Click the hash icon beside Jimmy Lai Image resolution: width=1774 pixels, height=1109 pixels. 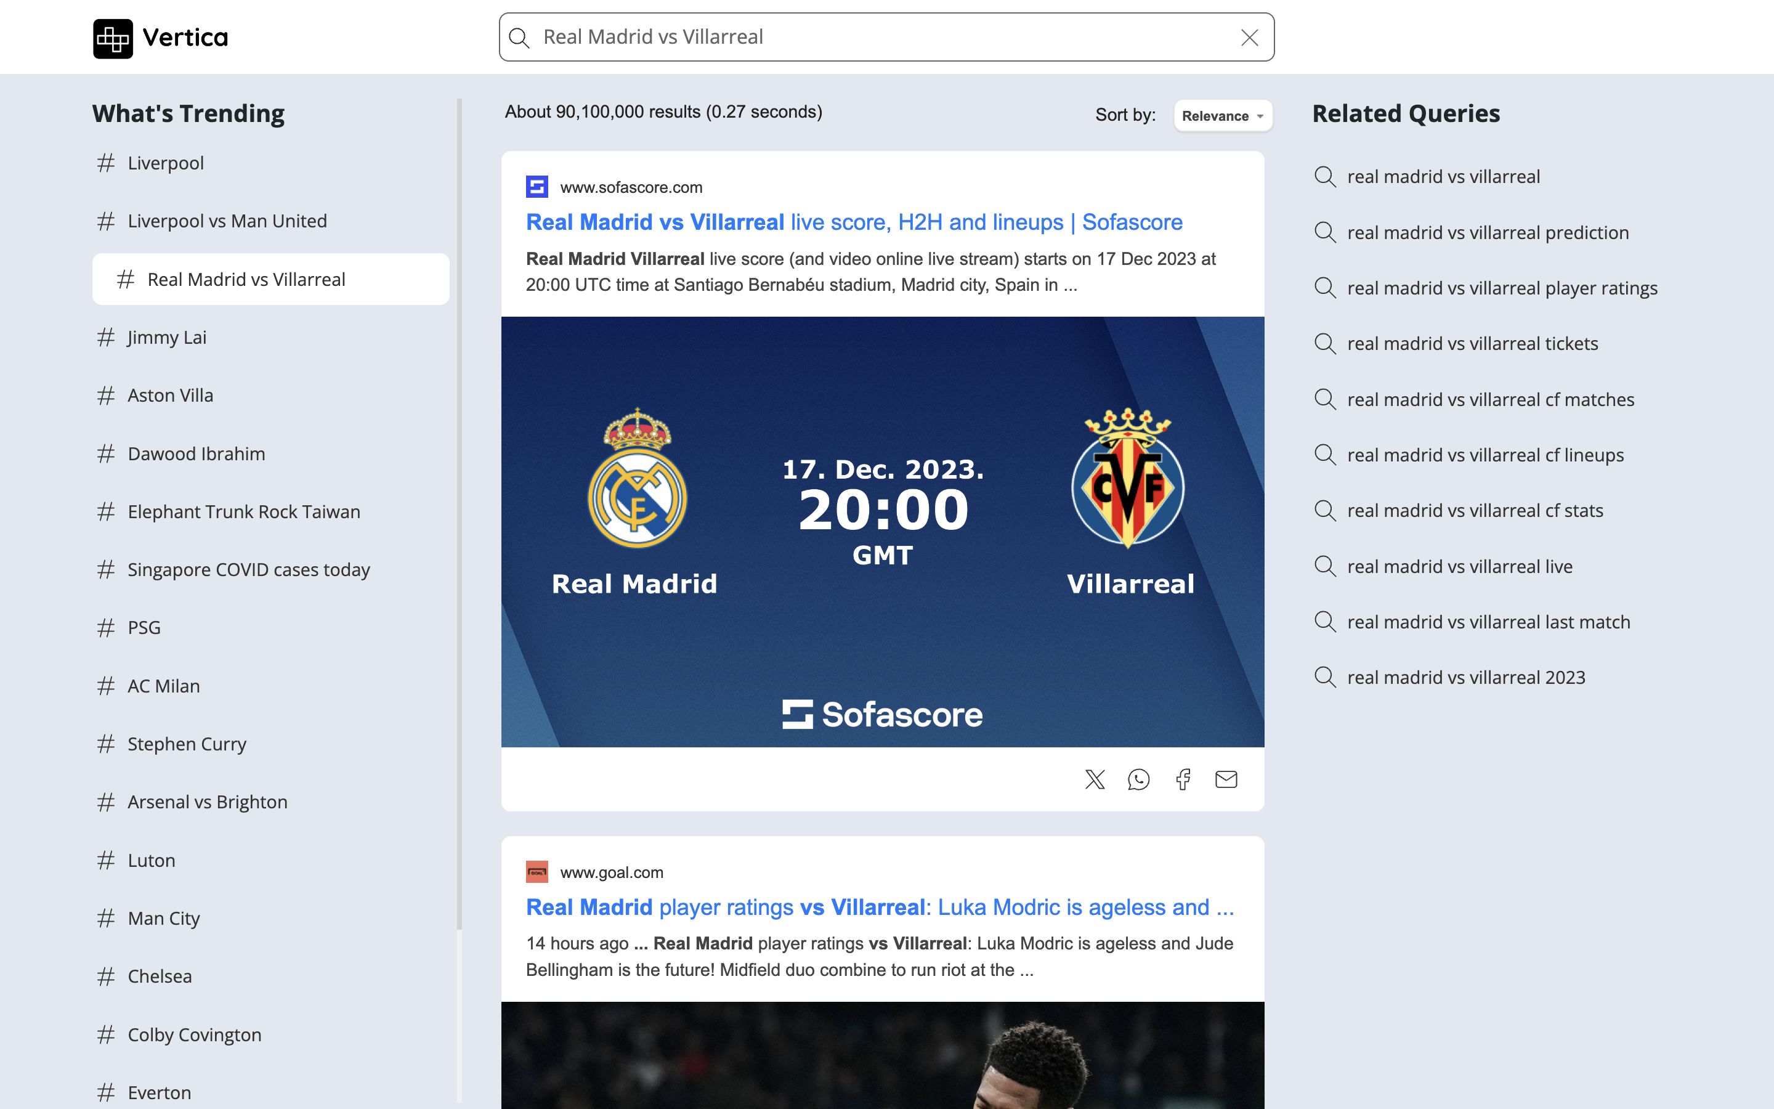click(x=107, y=338)
